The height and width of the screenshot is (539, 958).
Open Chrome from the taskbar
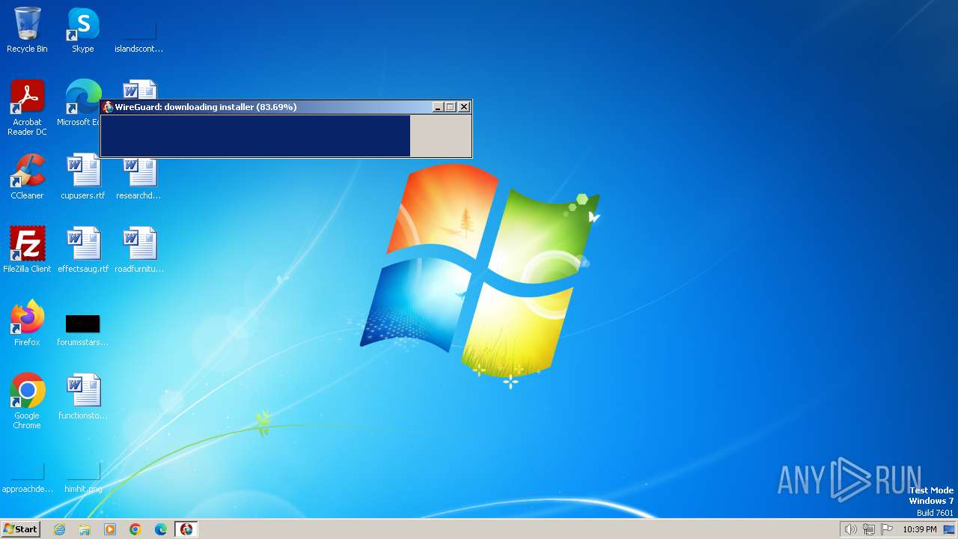coord(135,529)
